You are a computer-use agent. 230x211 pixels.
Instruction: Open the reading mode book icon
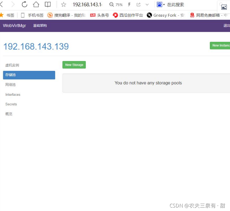(48, 4)
